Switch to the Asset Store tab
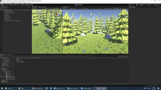Image resolution: width=161 pixels, height=90 pixels. pyautogui.click(x=43, y=7)
